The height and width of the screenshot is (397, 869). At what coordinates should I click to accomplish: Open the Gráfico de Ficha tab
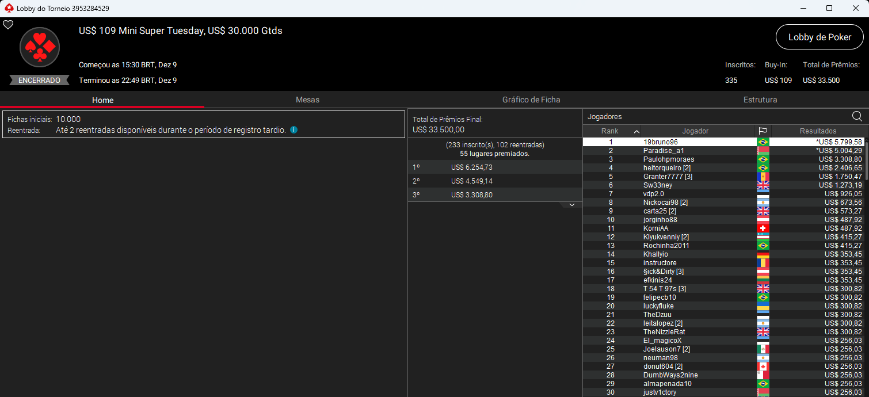coord(531,100)
